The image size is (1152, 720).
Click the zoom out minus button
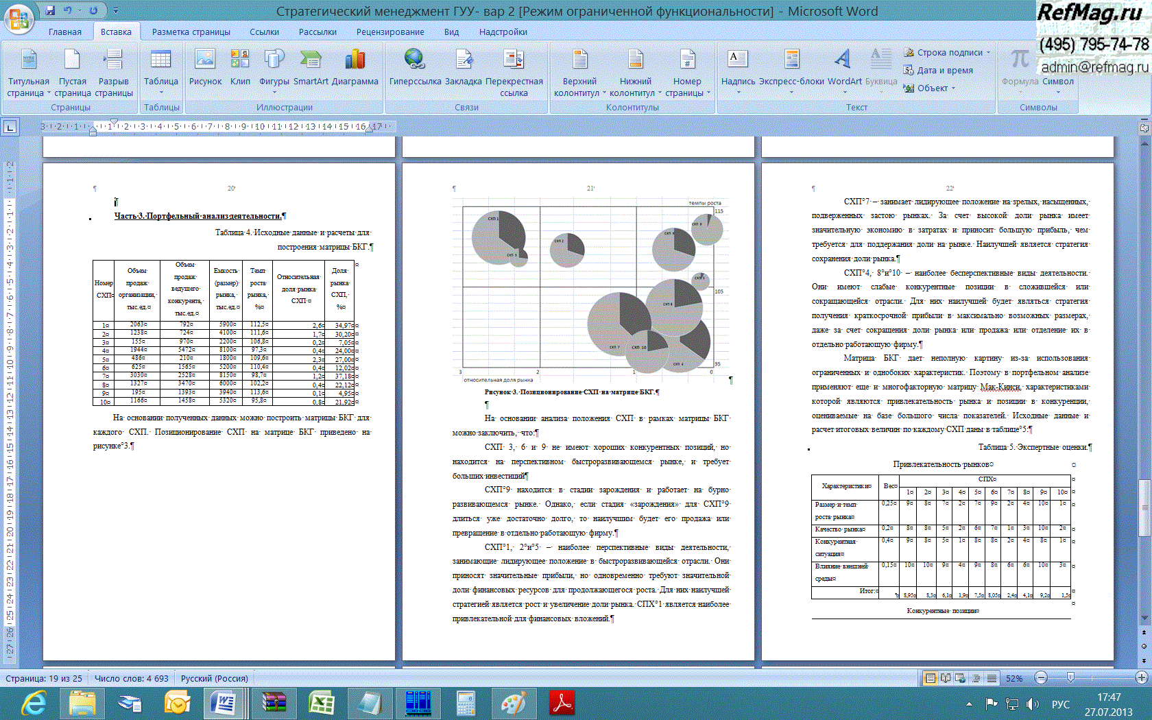[x=1041, y=678]
